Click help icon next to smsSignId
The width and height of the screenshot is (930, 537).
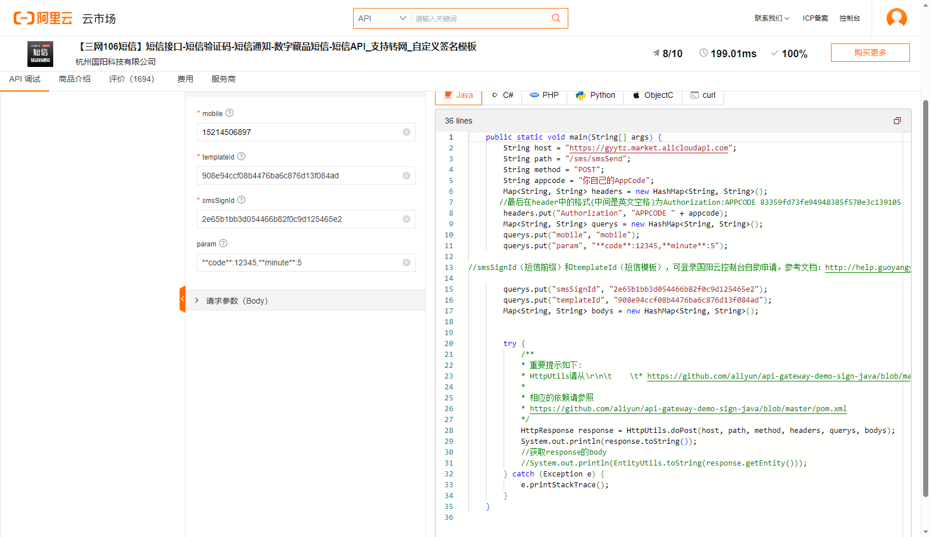coord(242,200)
